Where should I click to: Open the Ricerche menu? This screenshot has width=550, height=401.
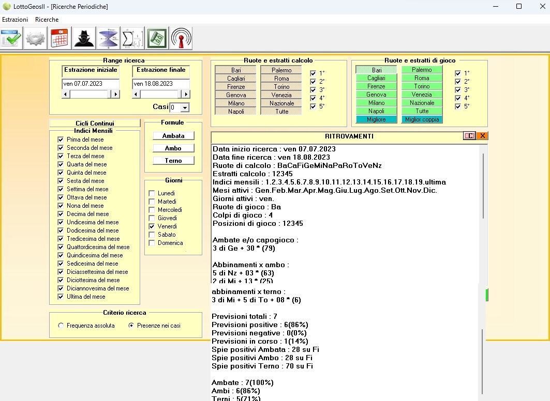coord(47,20)
